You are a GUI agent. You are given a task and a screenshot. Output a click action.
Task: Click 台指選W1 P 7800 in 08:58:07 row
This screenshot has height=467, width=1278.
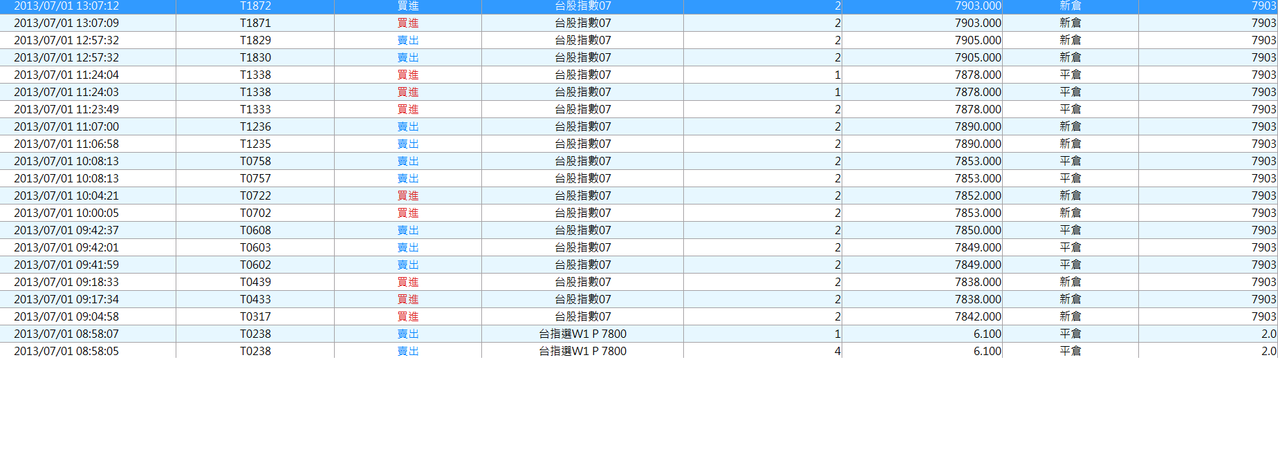click(583, 334)
